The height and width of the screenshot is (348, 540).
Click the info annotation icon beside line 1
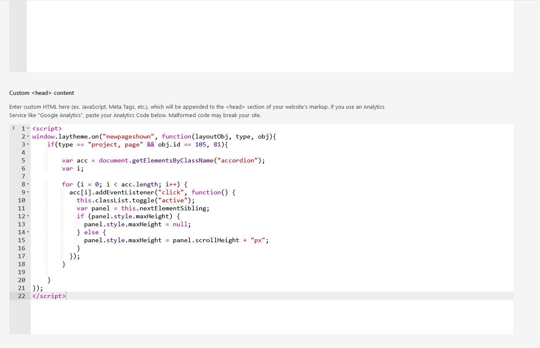pos(13,128)
